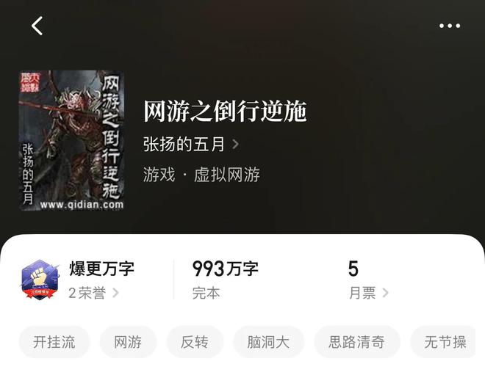Screen dimensions: 485x375
Task: Open the three-dot more options menu
Action: (x=450, y=26)
